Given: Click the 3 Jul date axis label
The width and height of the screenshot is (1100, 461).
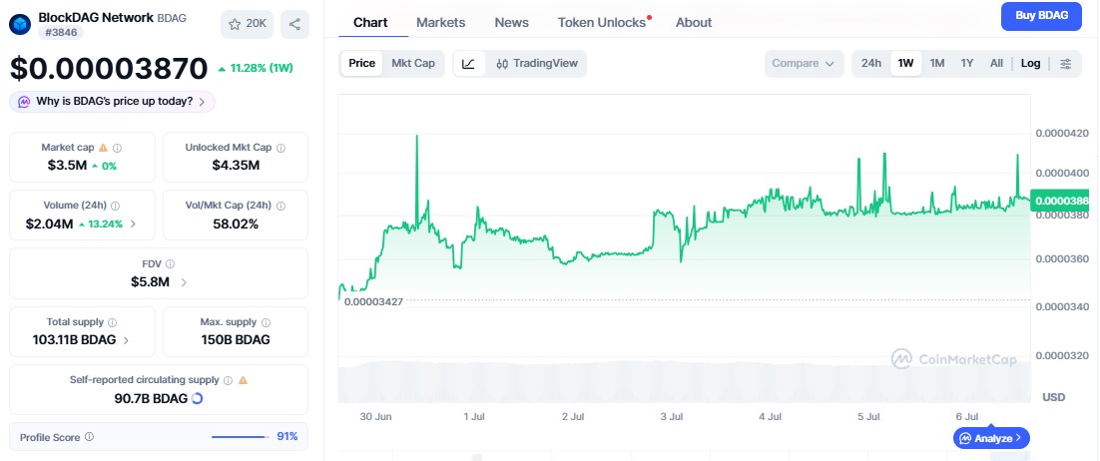Looking at the screenshot, I should coord(672,417).
